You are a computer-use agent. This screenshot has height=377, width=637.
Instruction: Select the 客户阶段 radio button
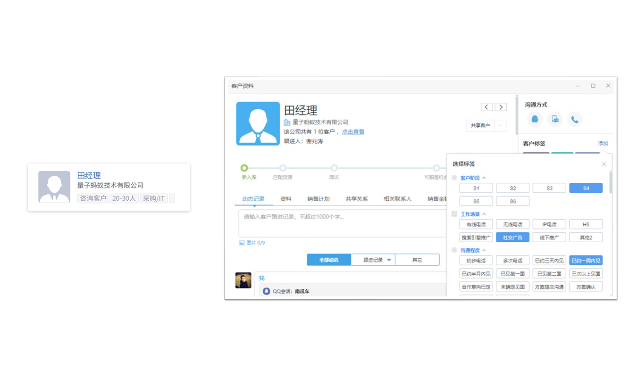tap(454, 178)
